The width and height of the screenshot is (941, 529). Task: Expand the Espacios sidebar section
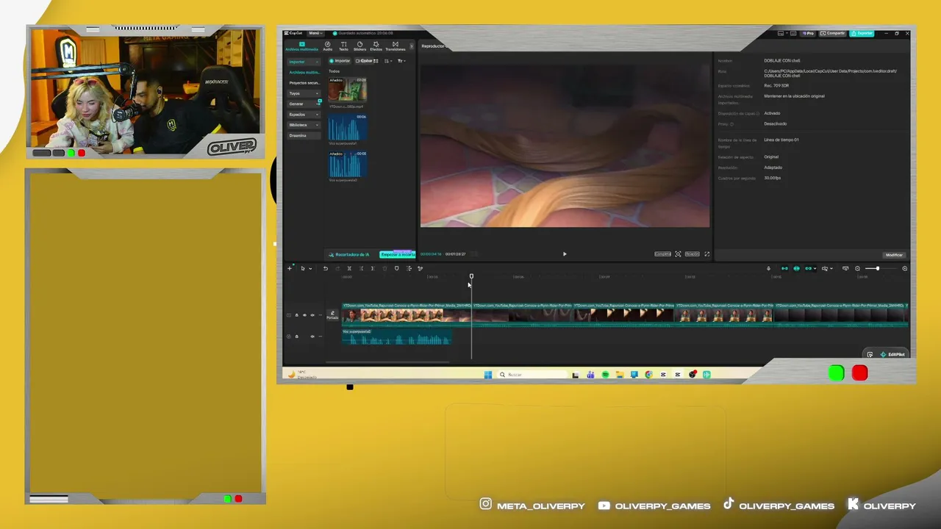tap(304, 115)
